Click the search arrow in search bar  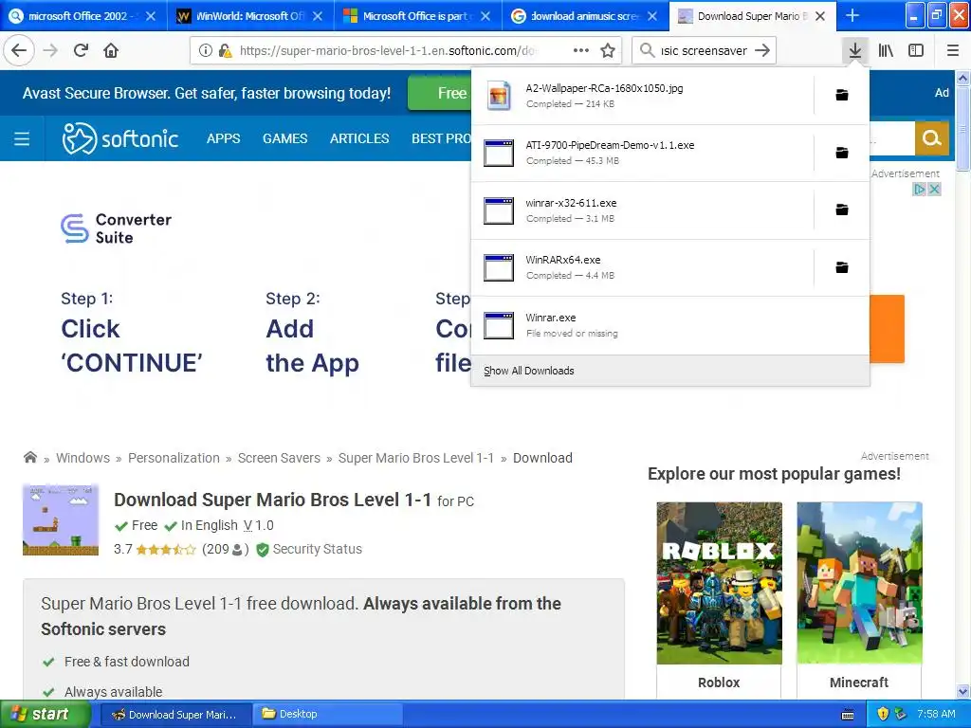[763, 51]
